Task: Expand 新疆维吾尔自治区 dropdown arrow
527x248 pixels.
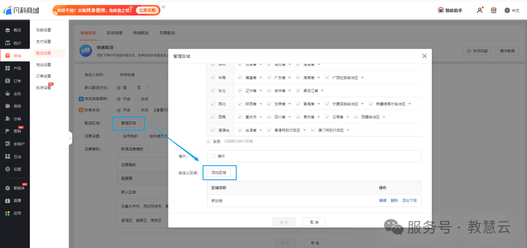Action: 410,104
